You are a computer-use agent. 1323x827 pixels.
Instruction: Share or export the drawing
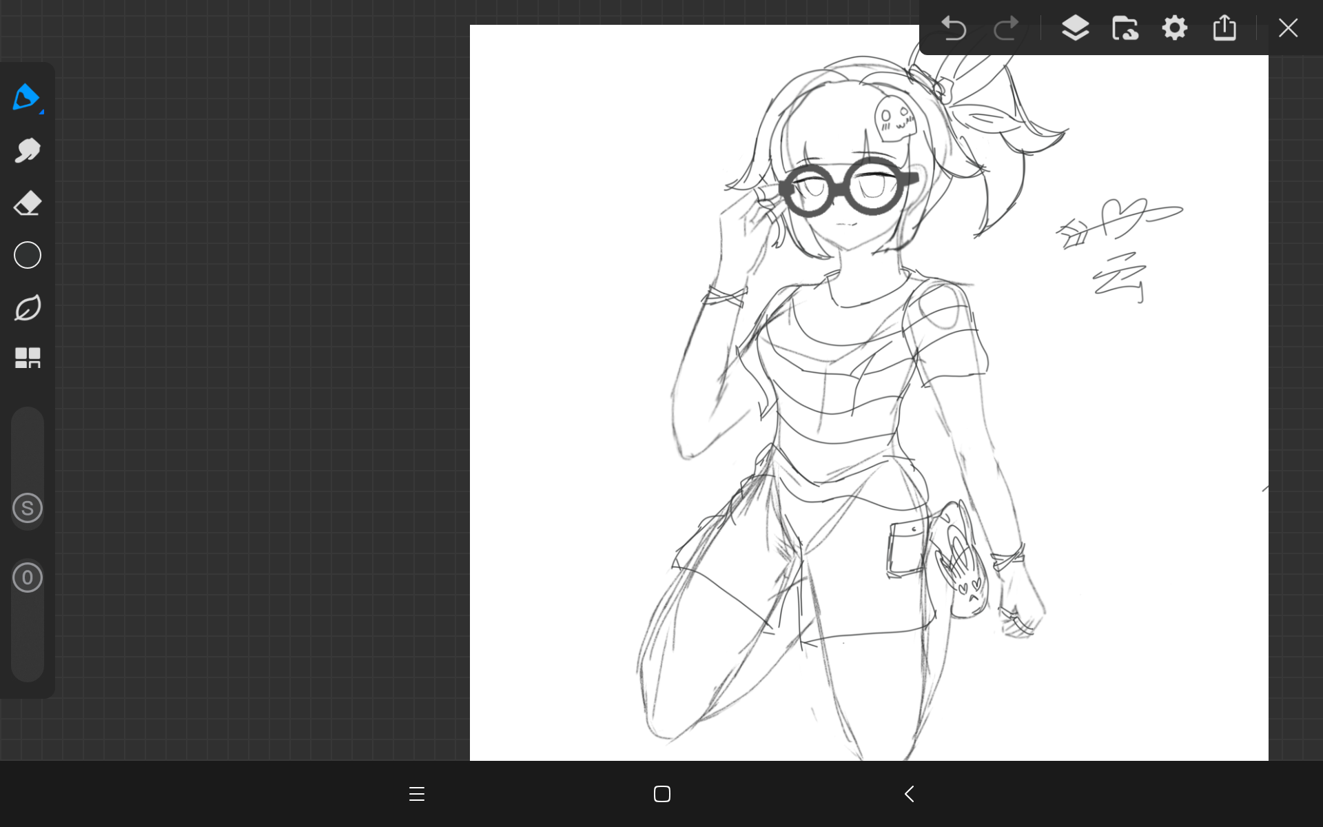1224,28
